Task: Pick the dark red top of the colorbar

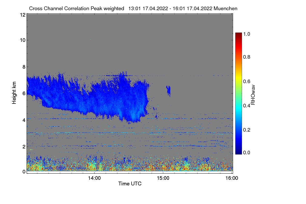Action: tap(238, 34)
